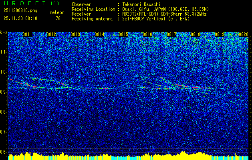Click the date stamp 25.11.20 08:10
Image resolution: width=252 pixels, height=160 pixels.
(x=20, y=18)
